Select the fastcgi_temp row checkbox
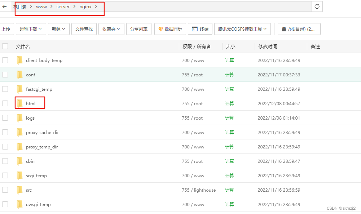This screenshot has width=361, height=214. tap(5, 89)
